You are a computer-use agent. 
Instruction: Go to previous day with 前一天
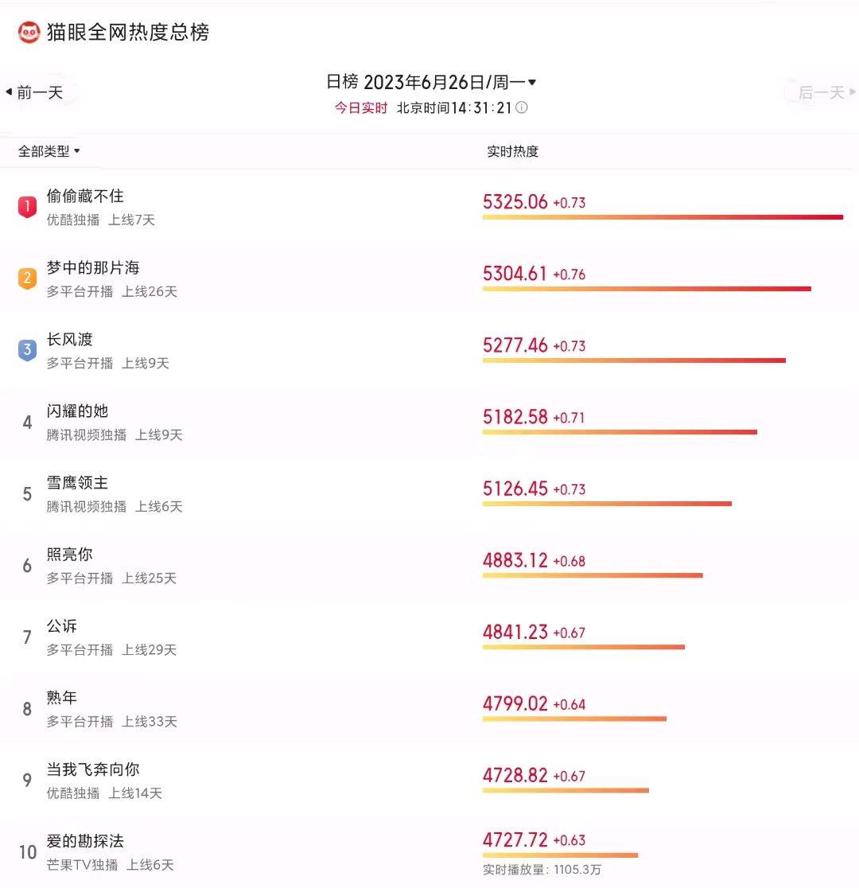tap(40, 92)
